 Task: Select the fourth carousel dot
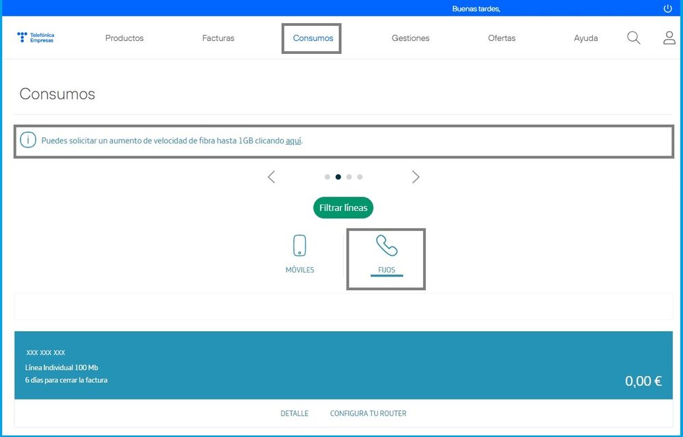[x=360, y=177]
